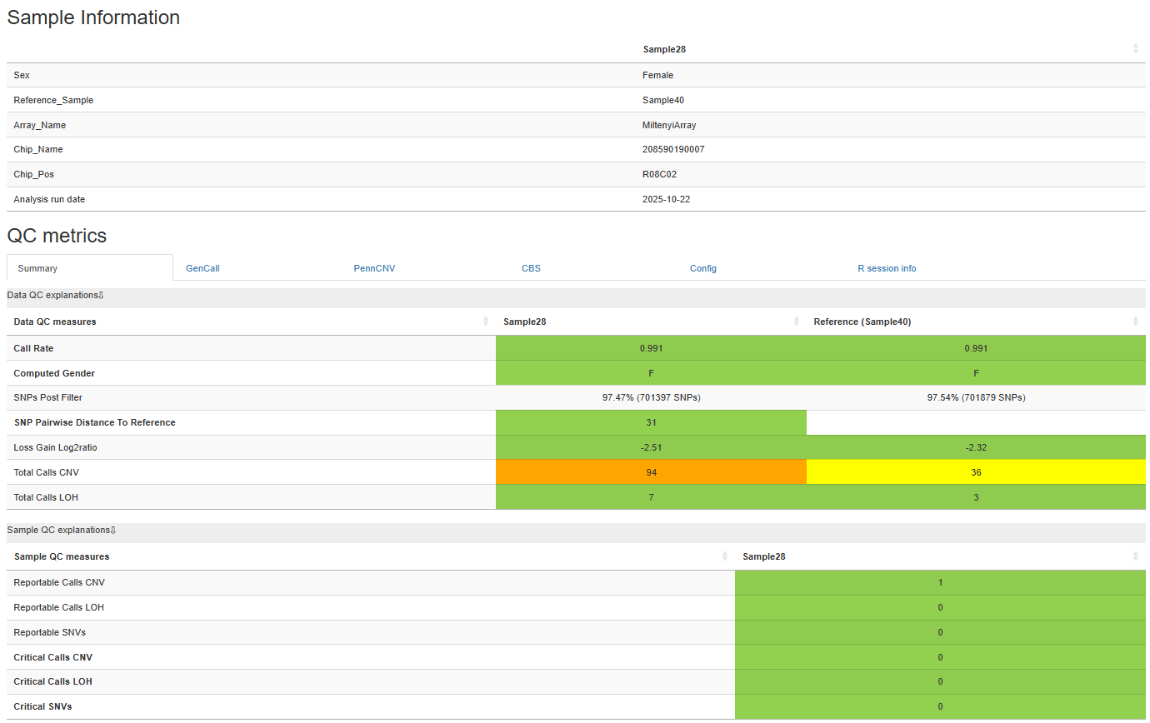
Task: Click Sample28 column header in info table
Action: coord(664,49)
